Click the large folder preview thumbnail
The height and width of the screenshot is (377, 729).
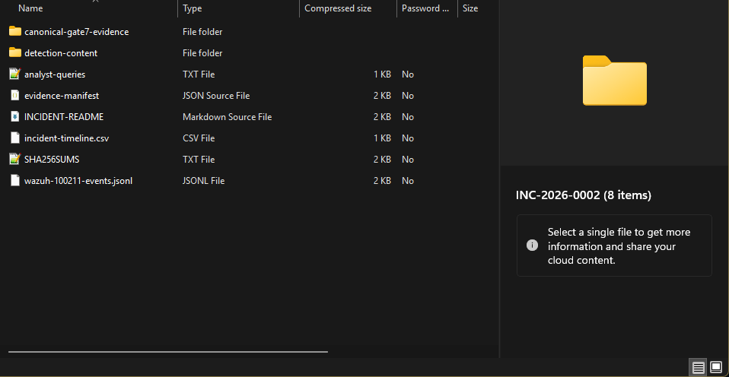point(615,81)
